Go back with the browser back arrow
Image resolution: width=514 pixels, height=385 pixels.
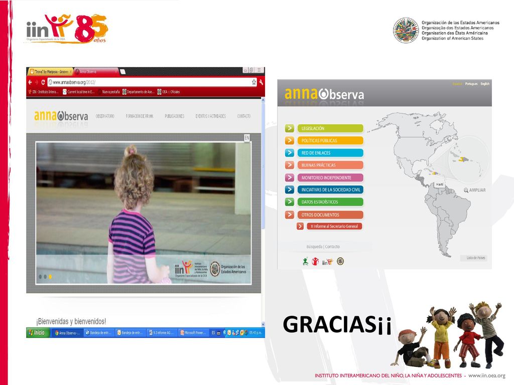[30, 83]
